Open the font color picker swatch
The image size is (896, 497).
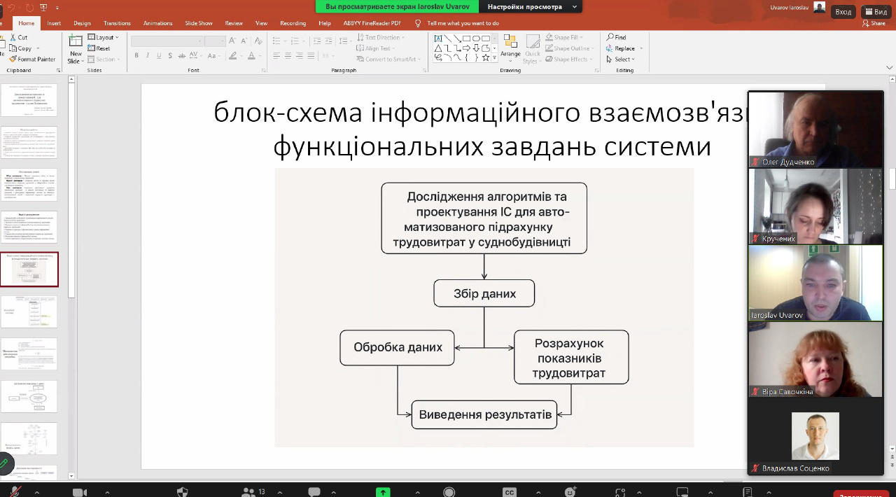coord(251,56)
